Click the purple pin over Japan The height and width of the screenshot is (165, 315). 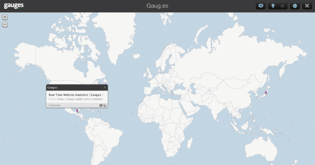coord(266,93)
